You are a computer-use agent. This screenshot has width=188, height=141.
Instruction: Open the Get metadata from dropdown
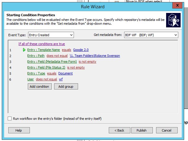coord(151,35)
